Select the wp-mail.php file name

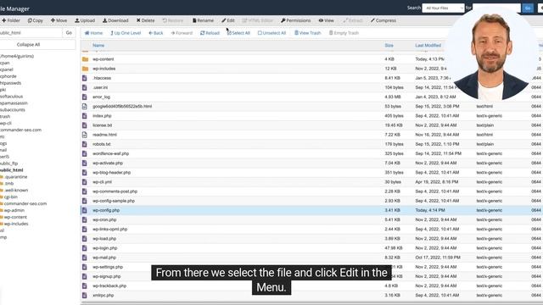coord(104,258)
